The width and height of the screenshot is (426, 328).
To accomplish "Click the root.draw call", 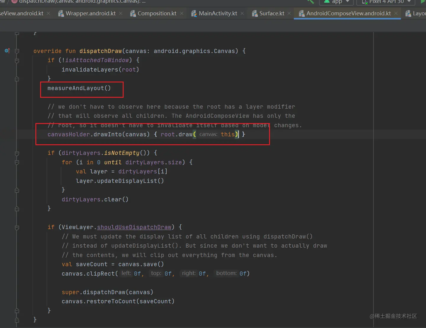I will (x=177, y=134).
